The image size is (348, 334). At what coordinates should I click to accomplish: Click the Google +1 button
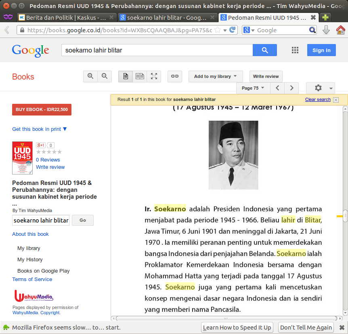pyautogui.click(x=41, y=145)
